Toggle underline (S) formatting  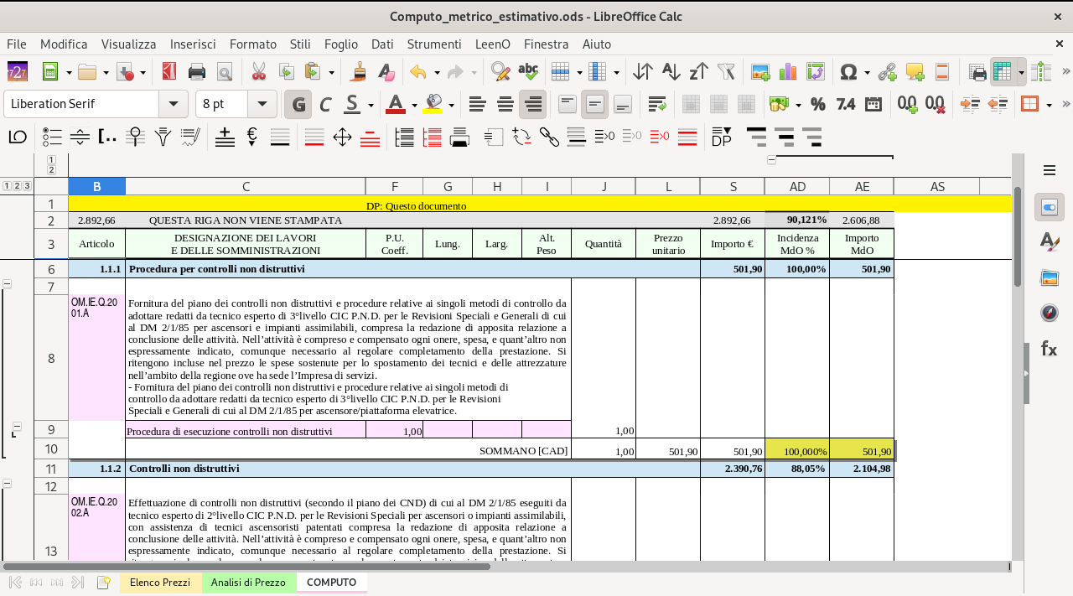pos(352,105)
